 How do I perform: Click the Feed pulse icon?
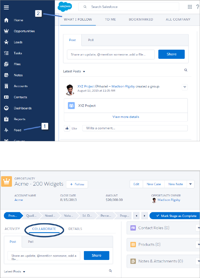point(6,130)
